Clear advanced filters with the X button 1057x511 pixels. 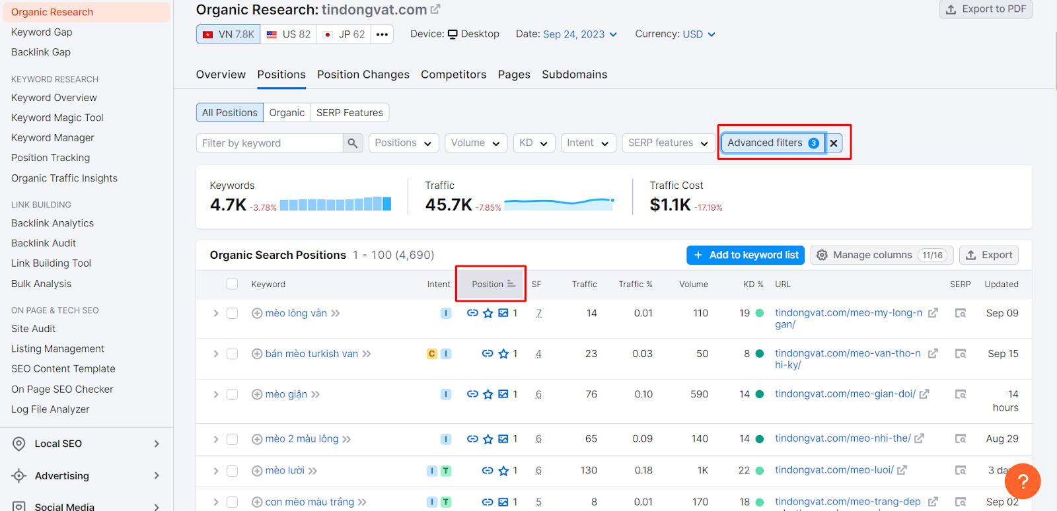(834, 143)
